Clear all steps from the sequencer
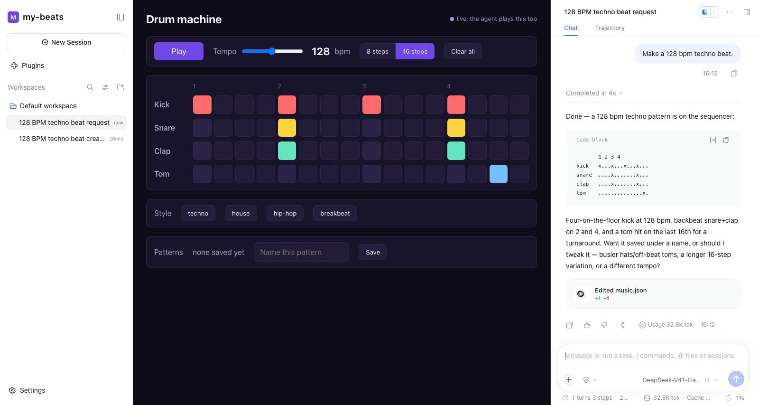Screen dimensions: 759x405 pos(463,51)
